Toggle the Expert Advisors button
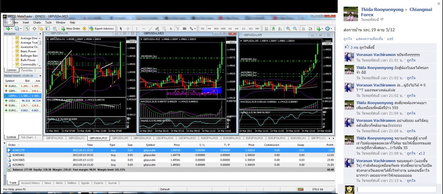This screenshot has height=194, width=443. (102, 28)
